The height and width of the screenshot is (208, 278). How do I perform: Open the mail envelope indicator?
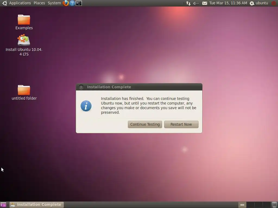[205, 3]
